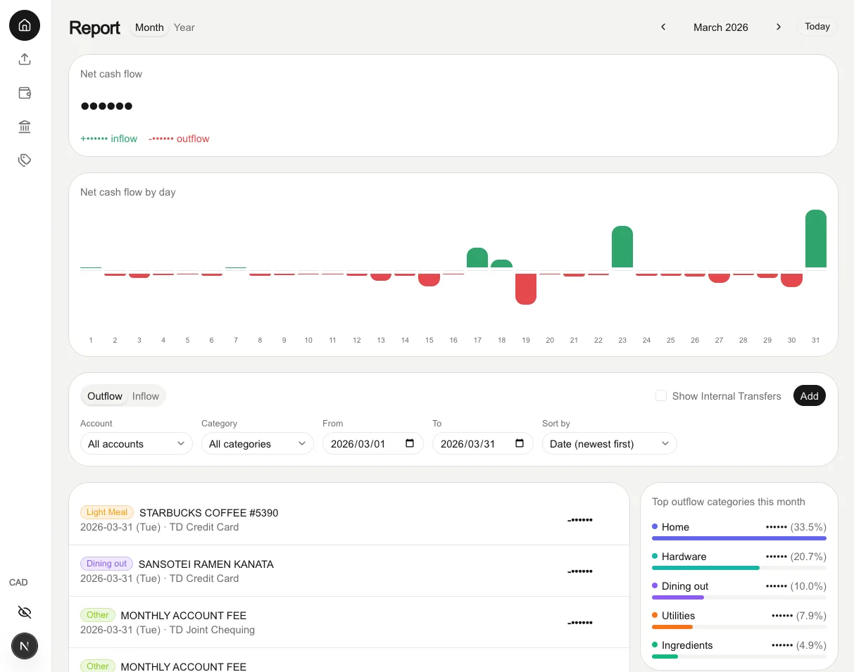Open calendar picker in From date field
The image size is (854, 672).
click(x=410, y=444)
